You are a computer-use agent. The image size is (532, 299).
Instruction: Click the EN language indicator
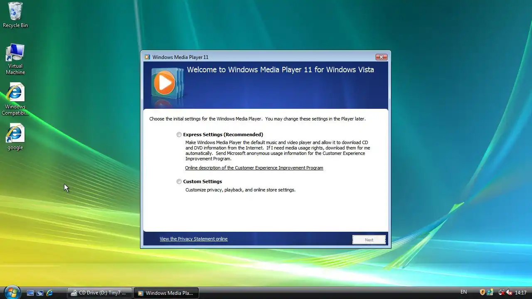(464, 292)
